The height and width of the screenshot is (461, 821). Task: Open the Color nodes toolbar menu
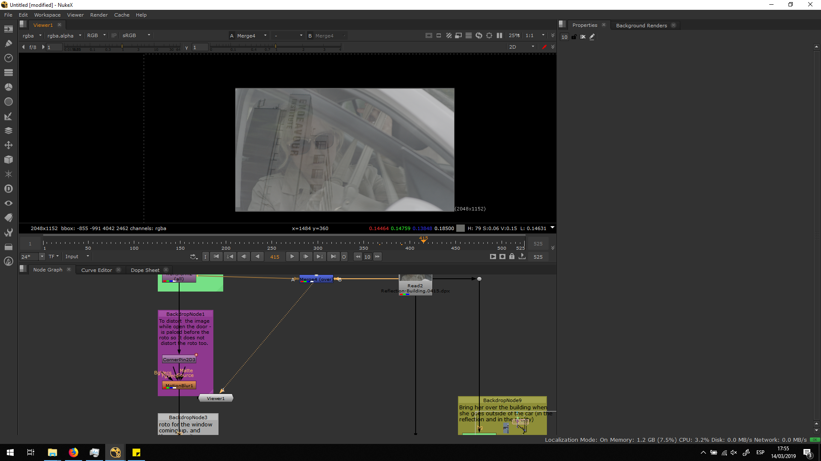click(x=8, y=87)
